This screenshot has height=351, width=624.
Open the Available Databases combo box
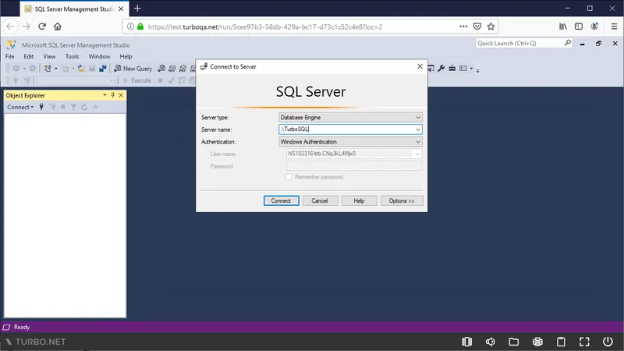coord(76,80)
